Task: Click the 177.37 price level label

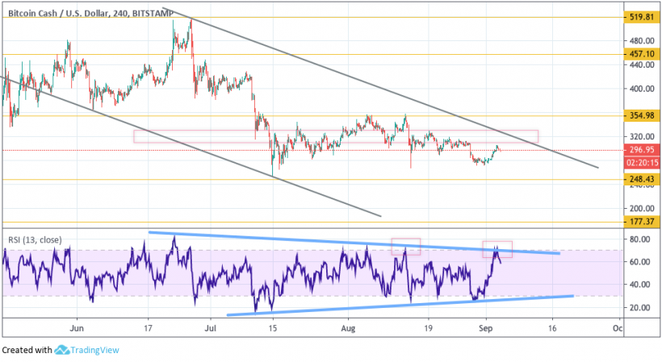Action: pyautogui.click(x=640, y=222)
